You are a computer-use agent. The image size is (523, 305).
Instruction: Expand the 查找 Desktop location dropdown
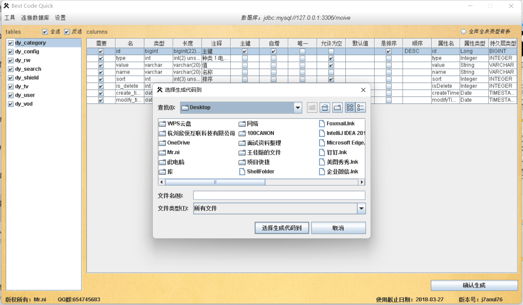298,108
